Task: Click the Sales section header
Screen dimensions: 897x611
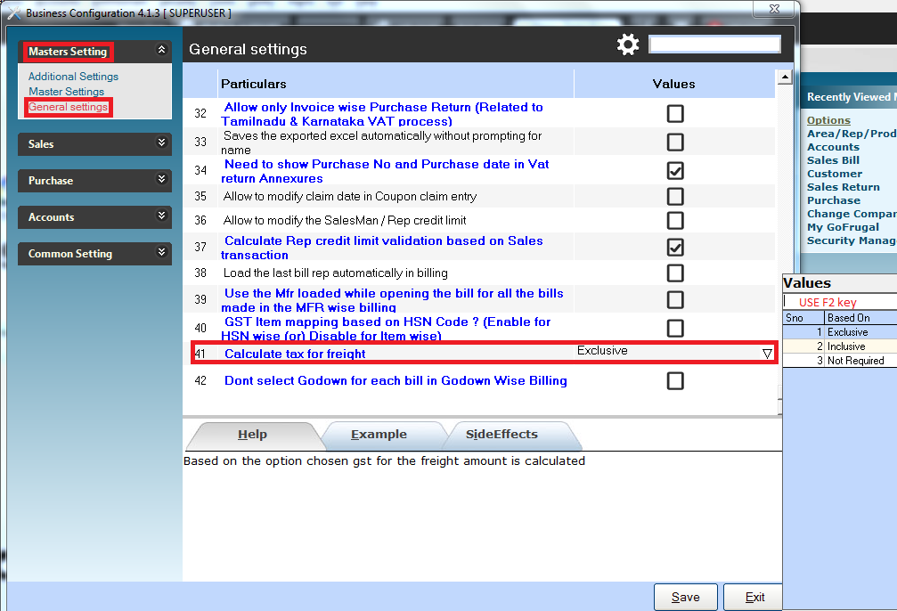Action: pyautogui.click(x=94, y=144)
